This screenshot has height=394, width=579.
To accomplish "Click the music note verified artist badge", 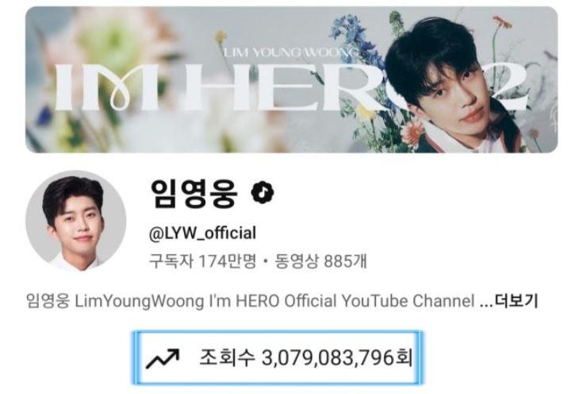I will coord(263,192).
